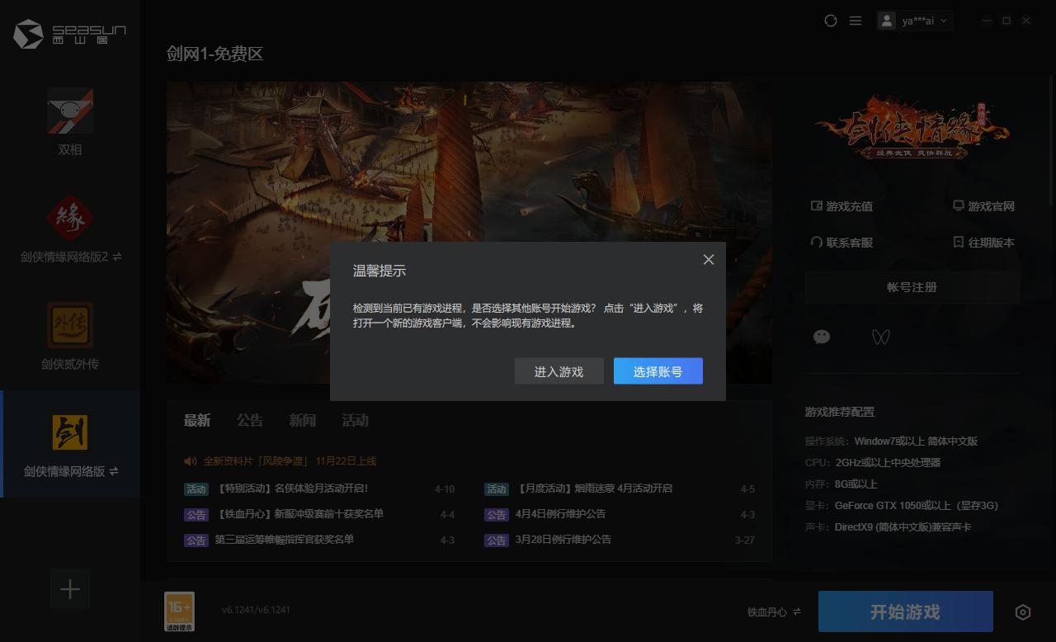
Task: Click 游戏充值 wallet icon
Action: 817,206
